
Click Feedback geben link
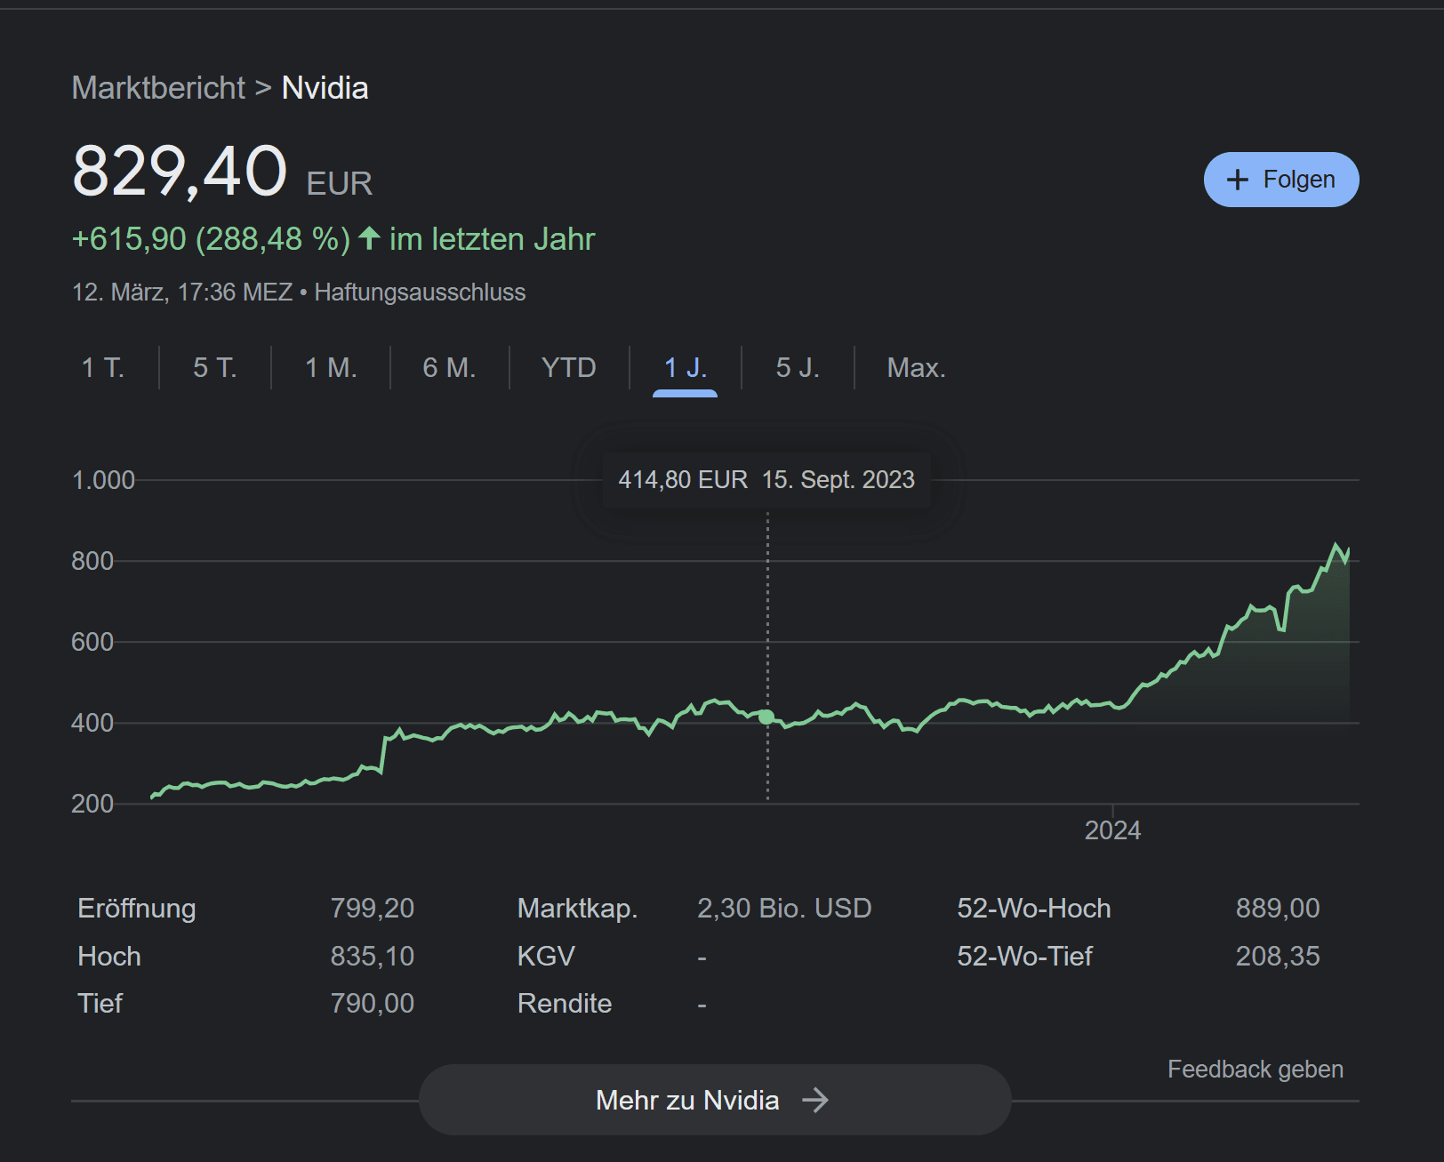(1255, 1069)
